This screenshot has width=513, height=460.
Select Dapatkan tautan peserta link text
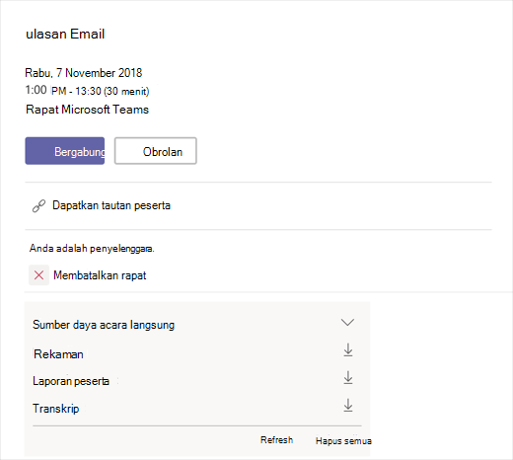coord(111,205)
